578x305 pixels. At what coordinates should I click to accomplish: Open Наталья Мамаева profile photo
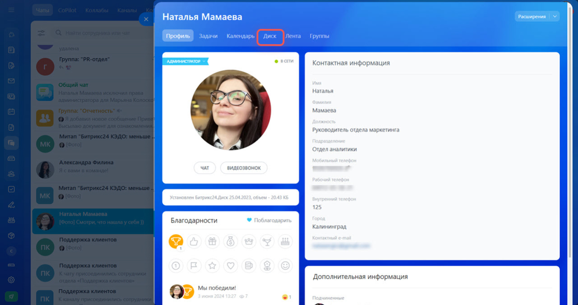230,110
